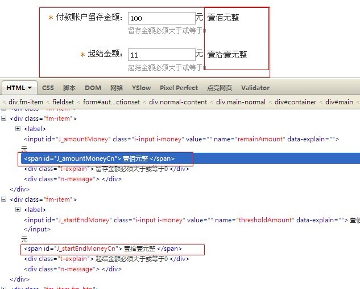Switch to the Validator tab
The height and width of the screenshot is (289, 360).
point(255,88)
